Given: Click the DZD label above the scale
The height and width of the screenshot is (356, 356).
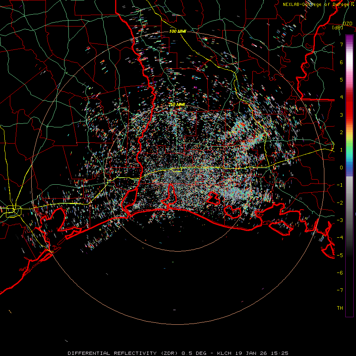Looking at the screenshot, I should click(x=348, y=24).
